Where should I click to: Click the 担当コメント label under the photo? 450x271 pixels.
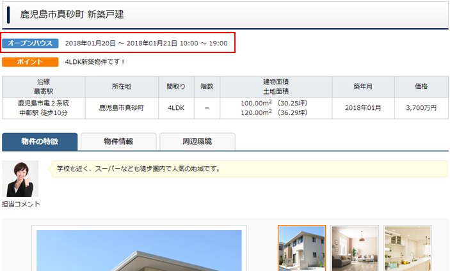point(20,204)
